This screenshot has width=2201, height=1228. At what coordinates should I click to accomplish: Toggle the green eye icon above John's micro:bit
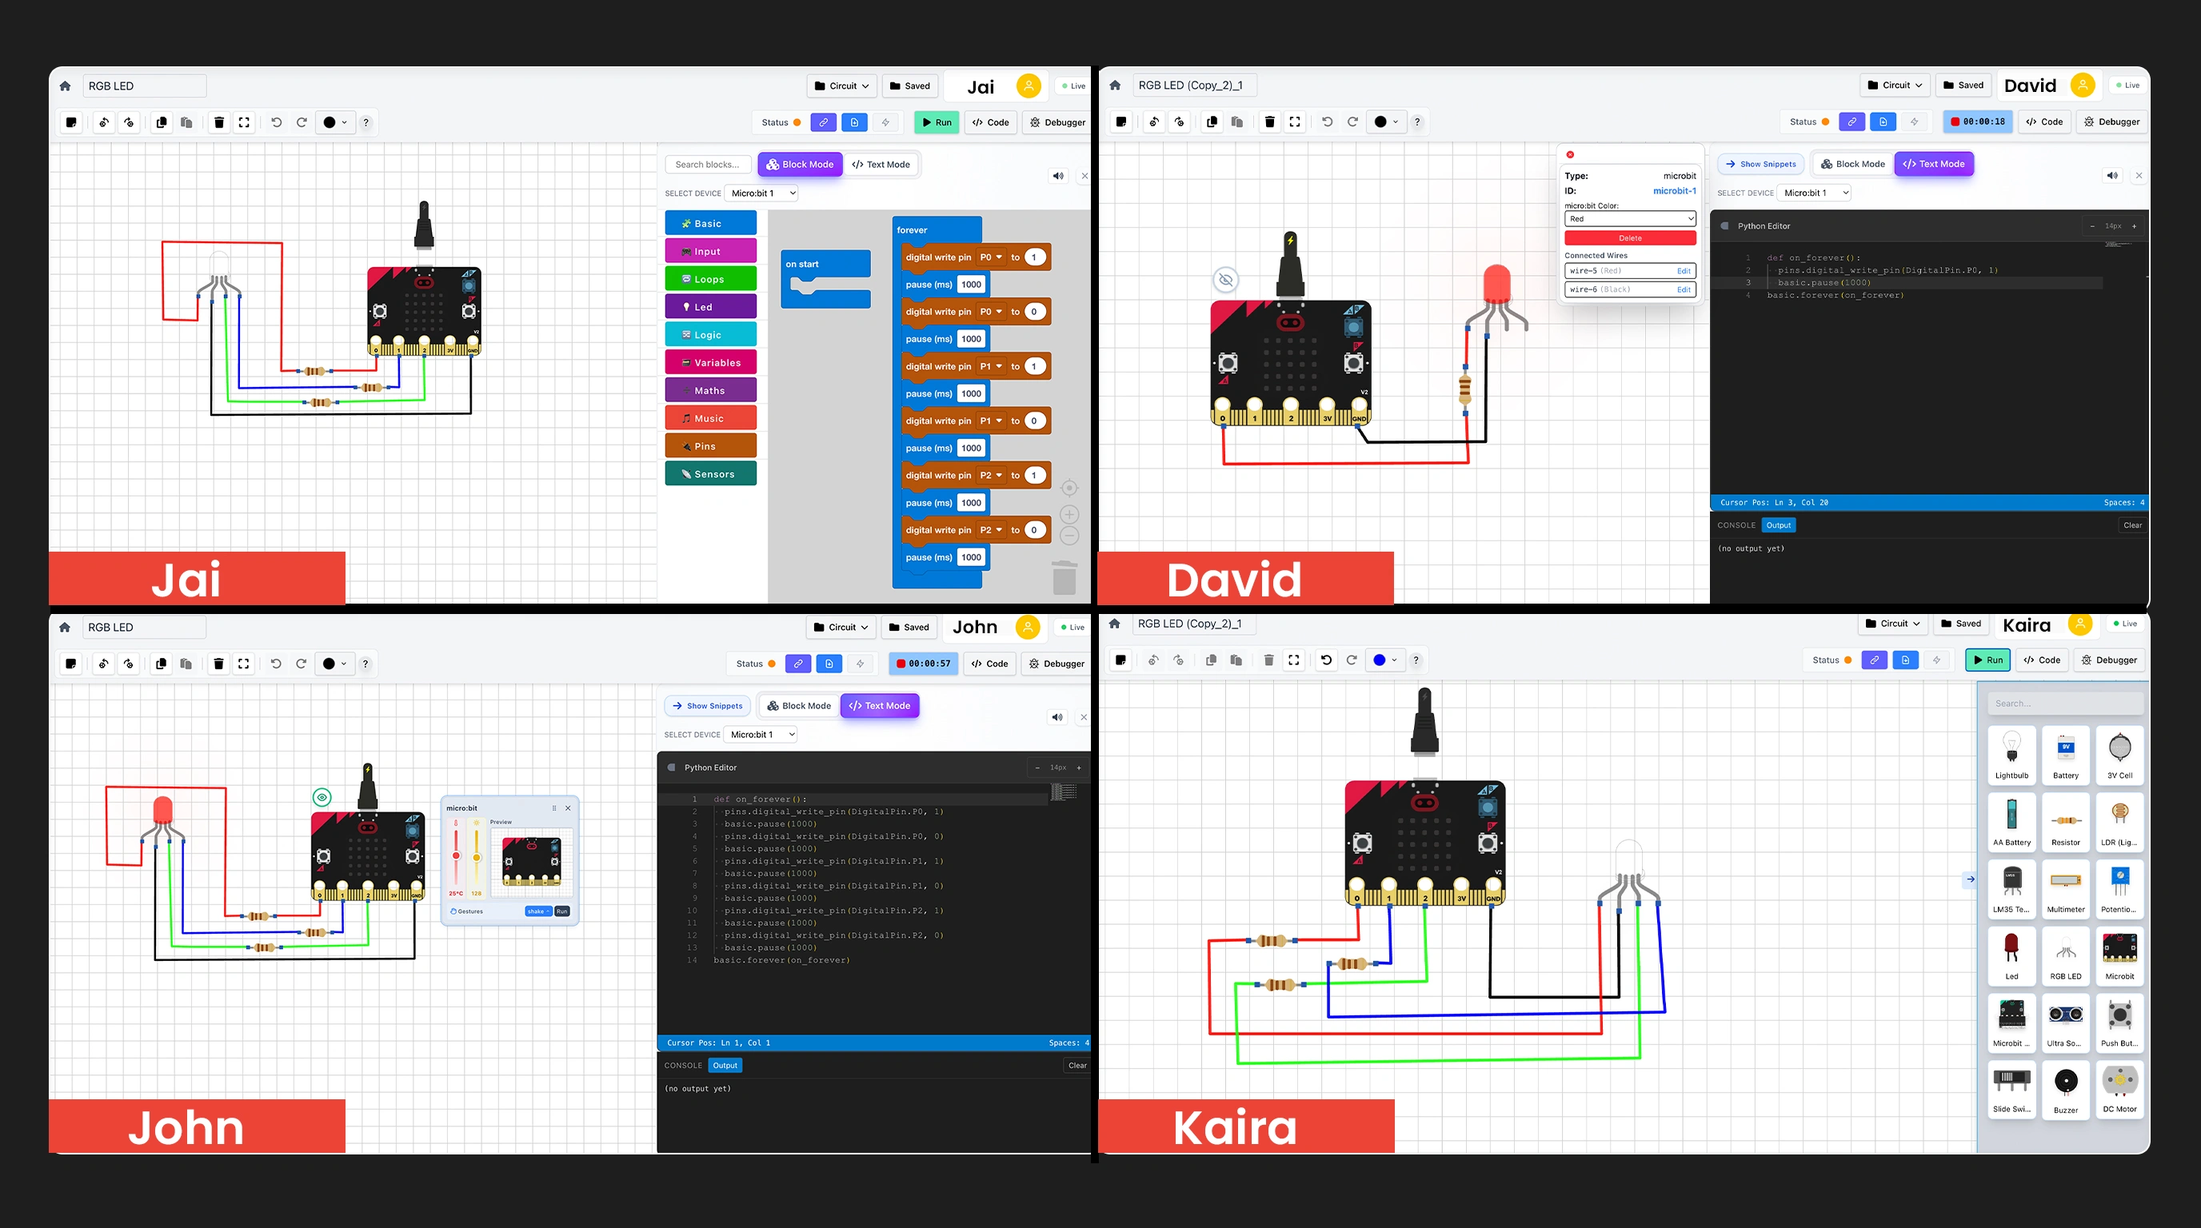tap(322, 798)
